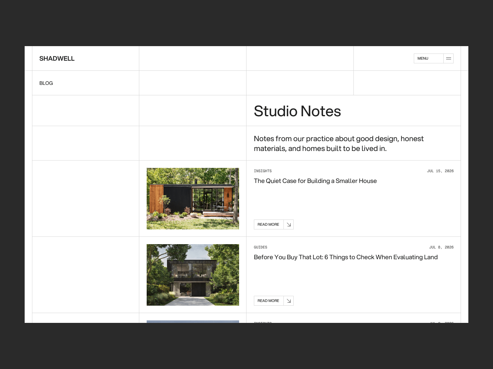Select the BLOG section label
This screenshot has height=369, width=493.
[x=46, y=83]
